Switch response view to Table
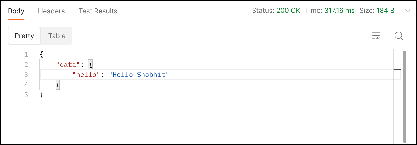The image size is (417, 145). click(x=57, y=36)
